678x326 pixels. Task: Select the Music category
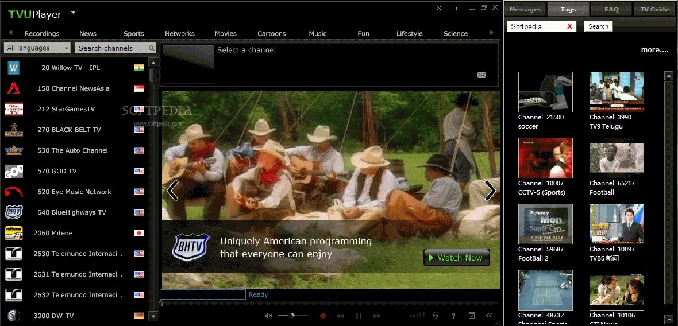click(318, 34)
